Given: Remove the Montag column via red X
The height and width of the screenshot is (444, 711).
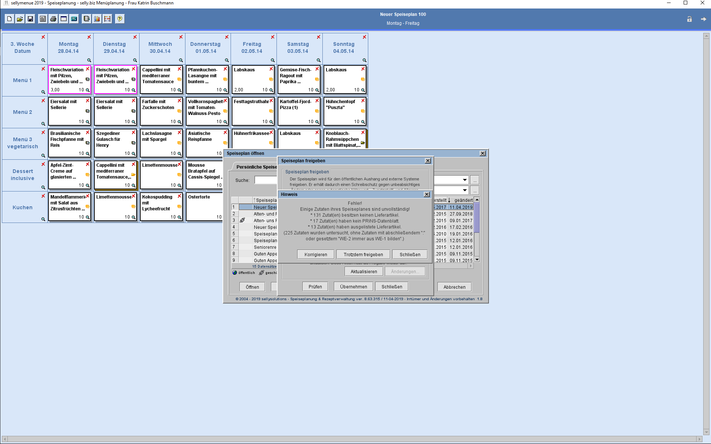Looking at the screenshot, I should tap(89, 37).
